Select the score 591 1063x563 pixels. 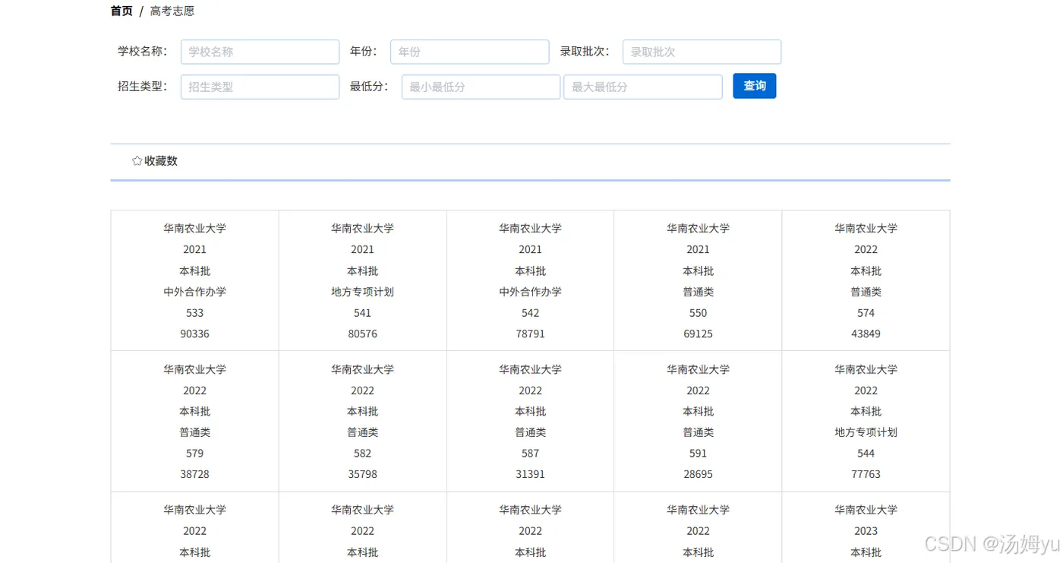point(698,454)
